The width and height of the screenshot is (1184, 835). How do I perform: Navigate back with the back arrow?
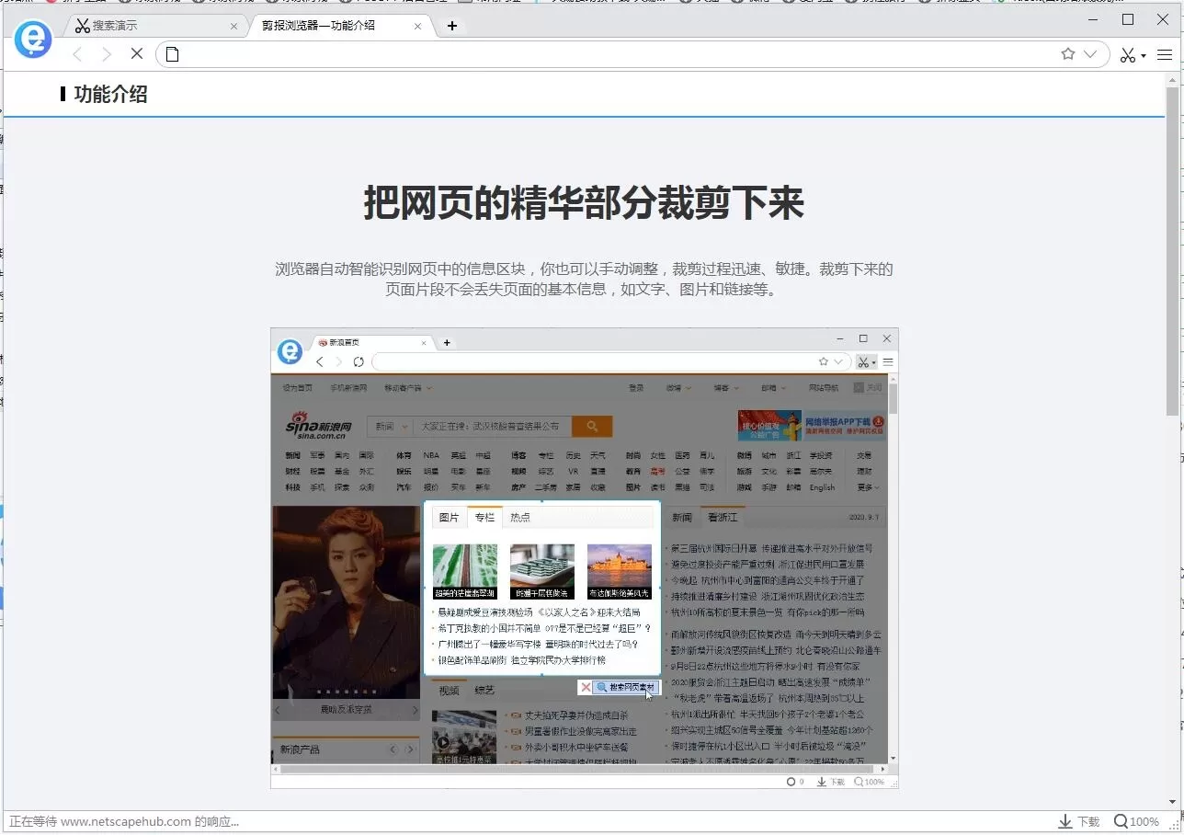click(76, 54)
